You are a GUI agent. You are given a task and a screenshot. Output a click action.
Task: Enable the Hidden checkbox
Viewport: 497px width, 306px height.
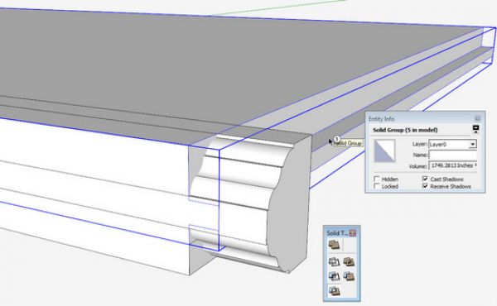pyautogui.click(x=377, y=179)
